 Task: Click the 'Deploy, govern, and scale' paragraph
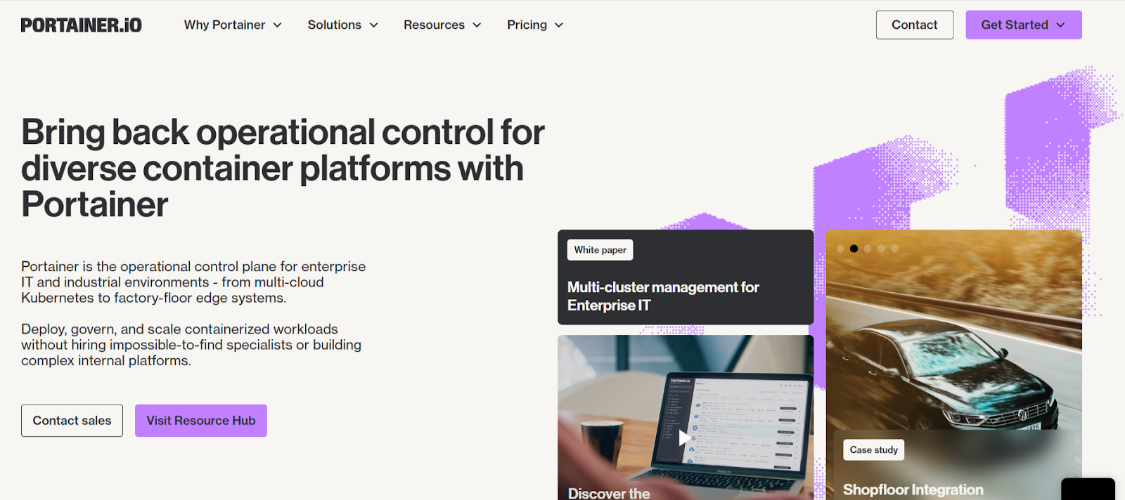pos(191,345)
